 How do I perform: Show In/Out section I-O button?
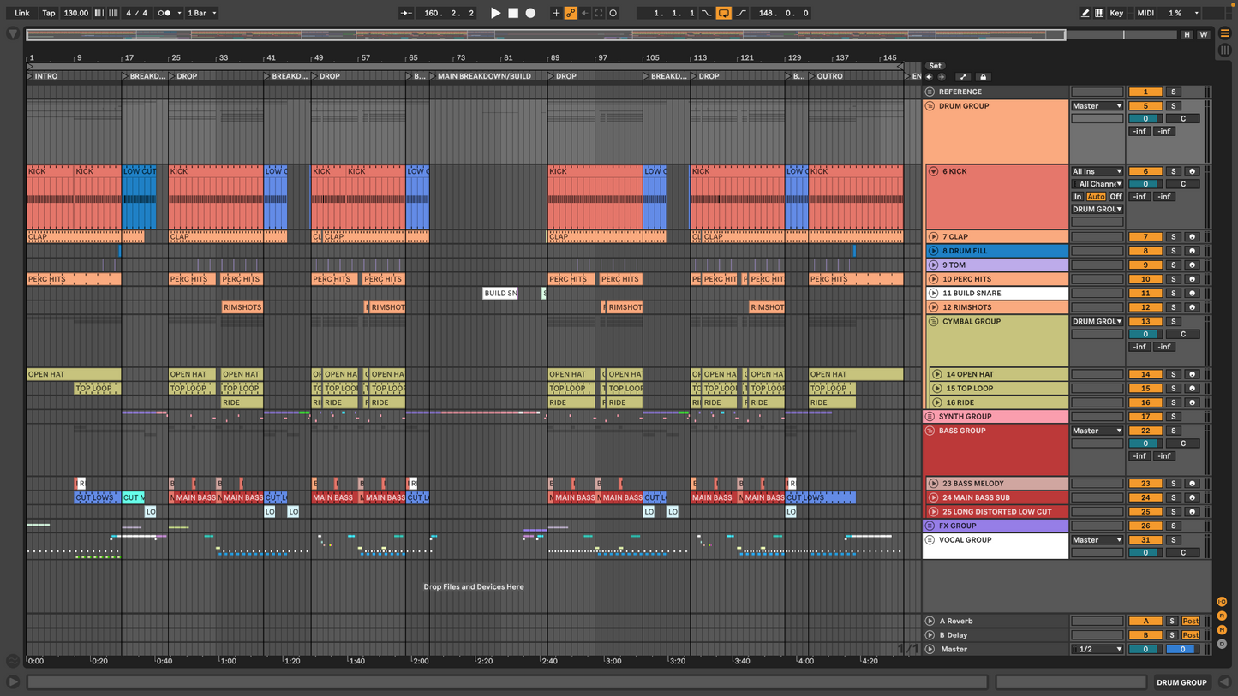coord(1222,602)
